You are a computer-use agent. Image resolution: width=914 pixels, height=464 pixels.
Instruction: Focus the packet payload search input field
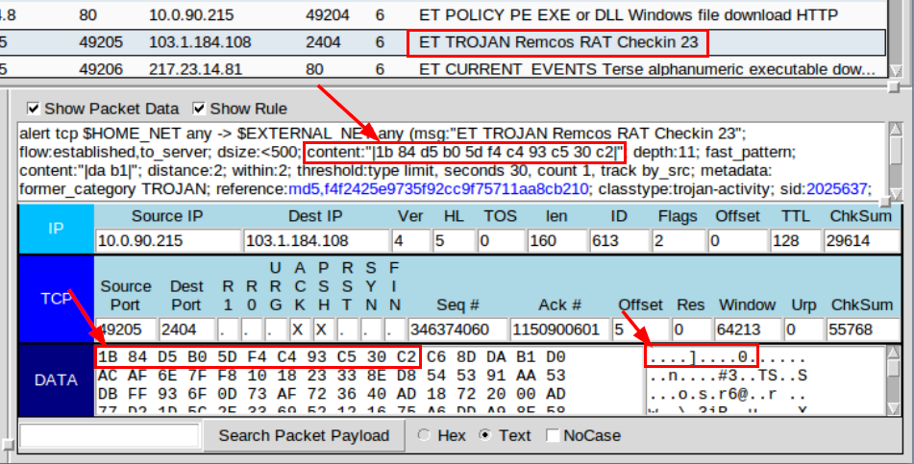point(110,435)
